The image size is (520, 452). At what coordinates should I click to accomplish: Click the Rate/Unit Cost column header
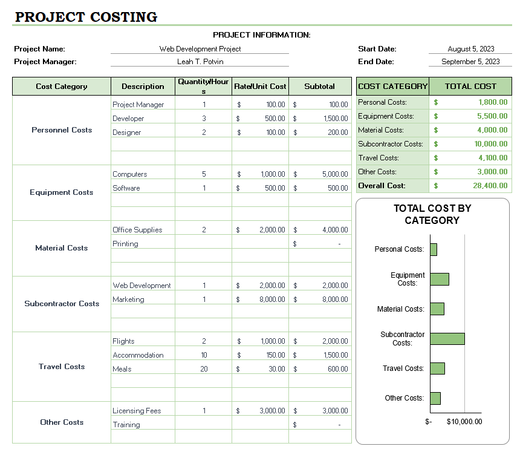[260, 87]
